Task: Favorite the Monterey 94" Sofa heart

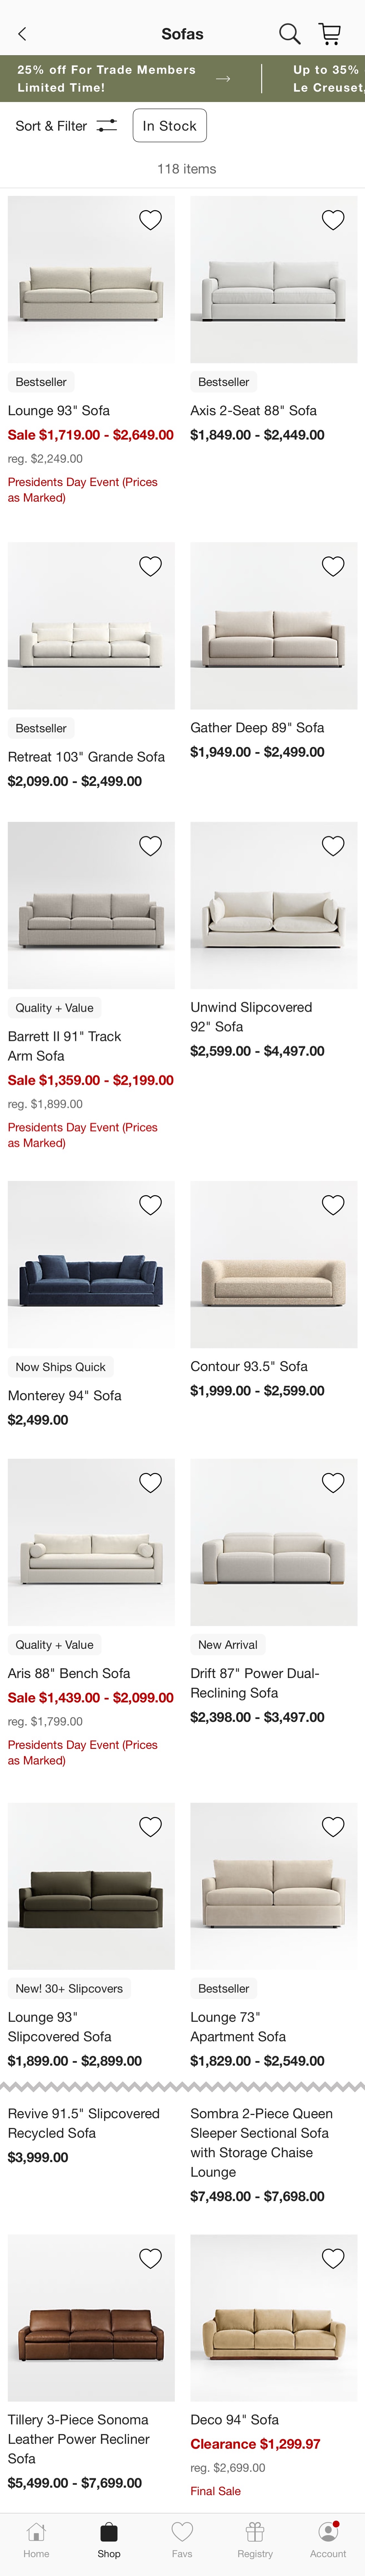Action: (x=150, y=1205)
